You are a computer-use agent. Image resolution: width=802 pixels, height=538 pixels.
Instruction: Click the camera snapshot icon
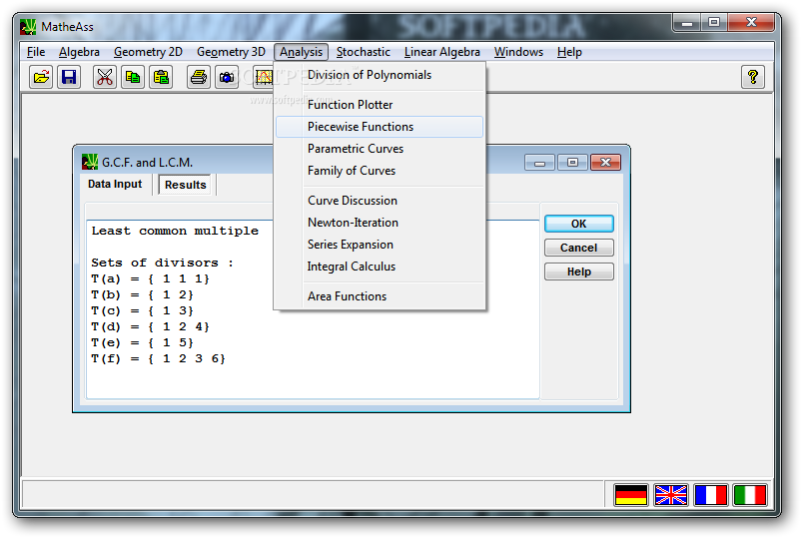click(x=227, y=77)
